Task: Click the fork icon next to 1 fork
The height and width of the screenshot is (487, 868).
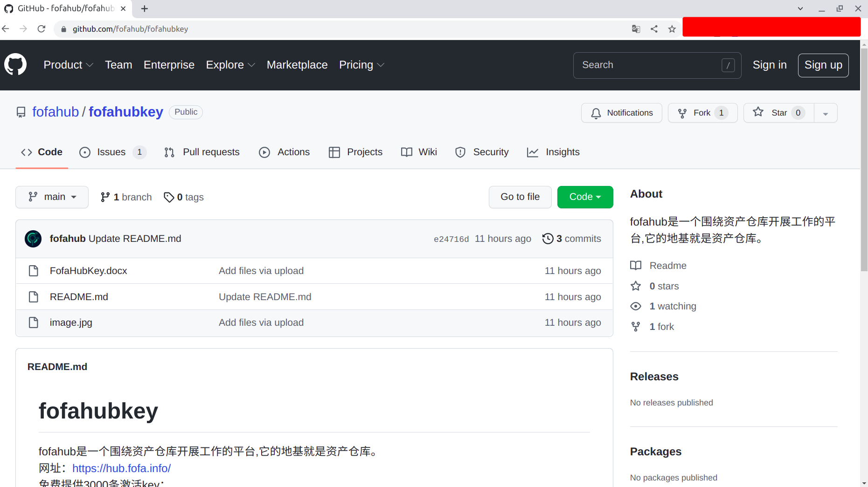Action: [636, 326]
